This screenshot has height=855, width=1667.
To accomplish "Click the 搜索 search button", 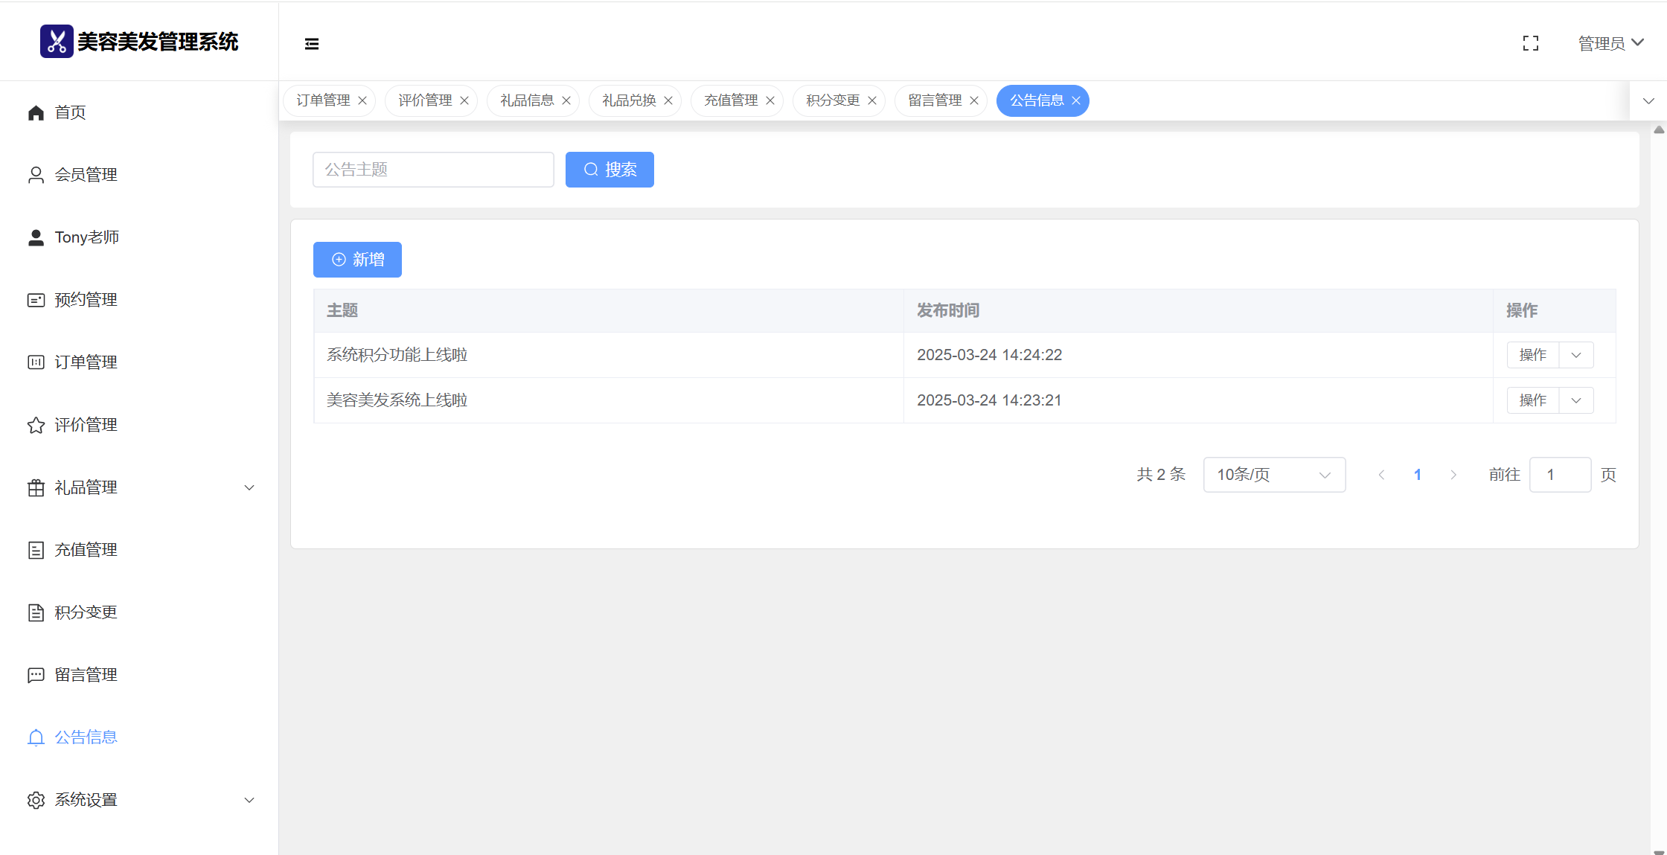I will (x=609, y=170).
